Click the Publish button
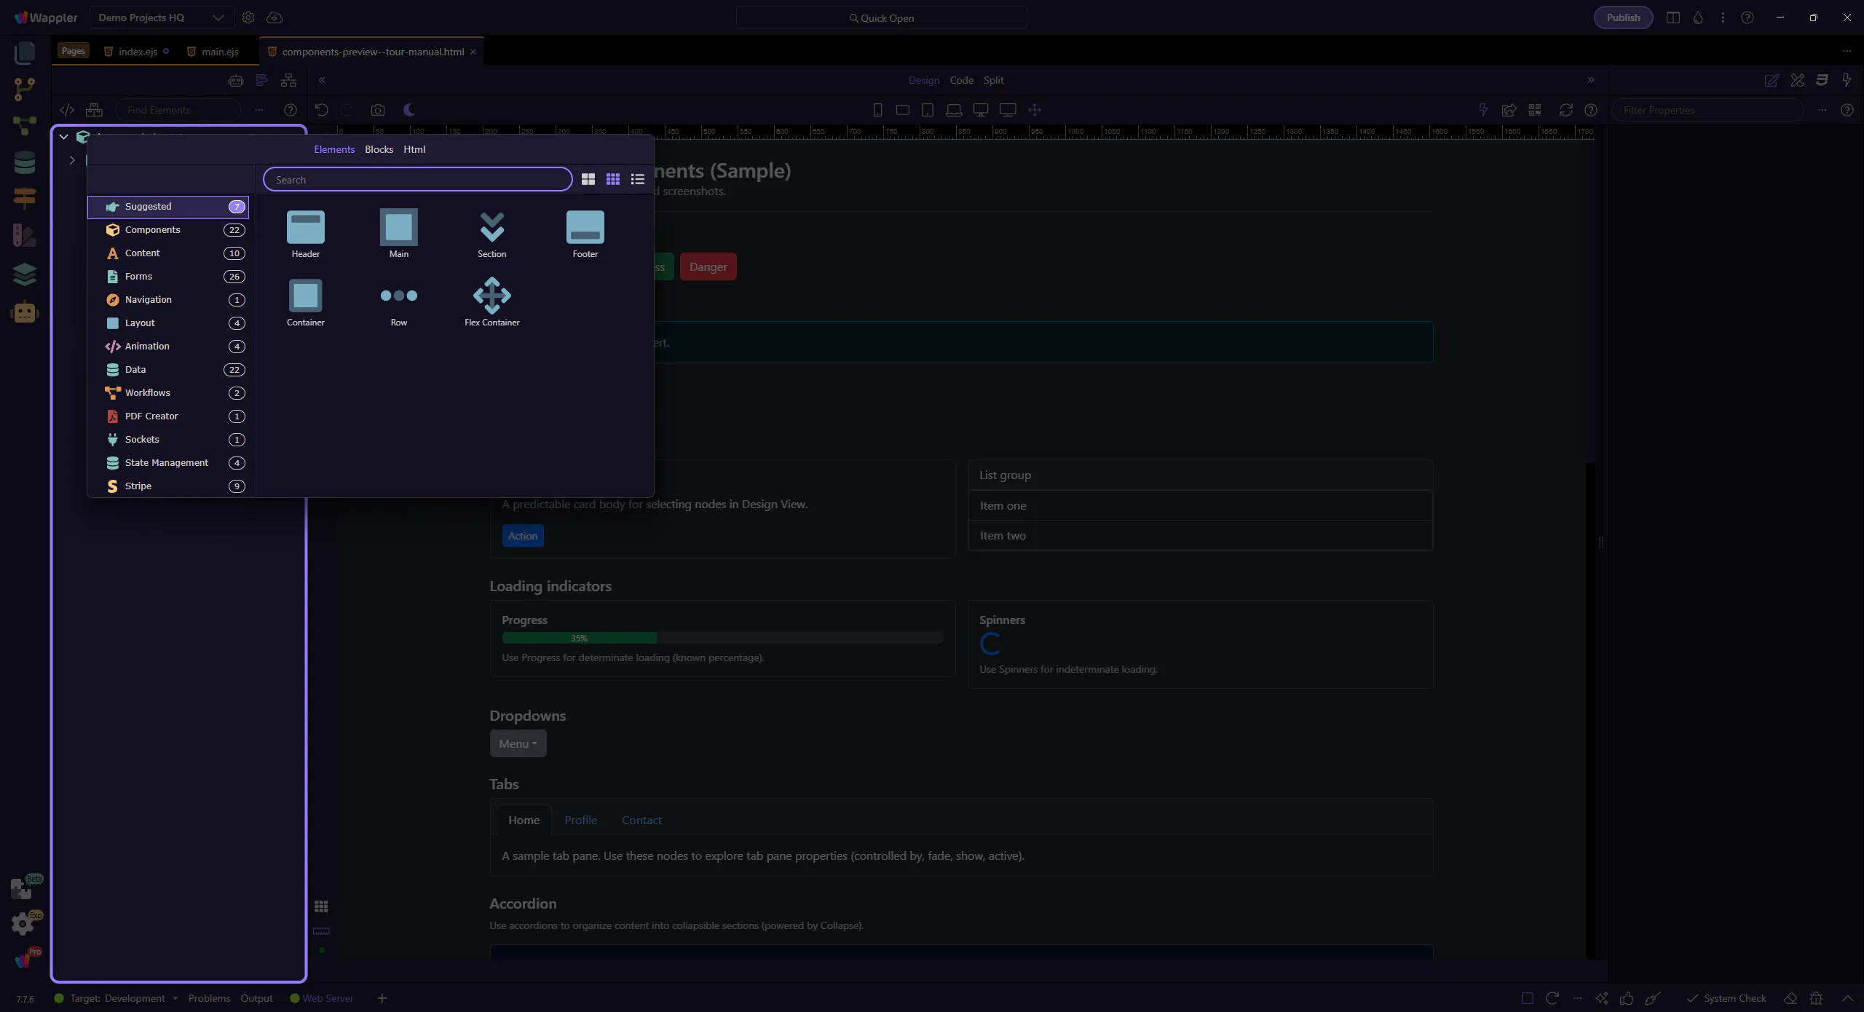The height and width of the screenshot is (1012, 1864). pos(1623,17)
